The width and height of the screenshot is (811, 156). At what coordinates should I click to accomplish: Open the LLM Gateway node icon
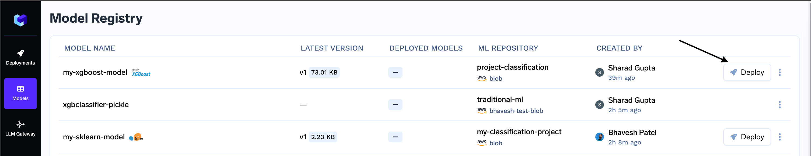click(x=20, y=125)
